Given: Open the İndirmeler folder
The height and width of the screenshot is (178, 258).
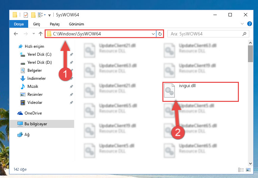Looking at the screenshot, I should (36, 78).
